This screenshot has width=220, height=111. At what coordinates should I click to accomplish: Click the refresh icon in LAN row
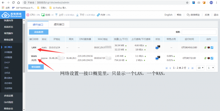205,48
